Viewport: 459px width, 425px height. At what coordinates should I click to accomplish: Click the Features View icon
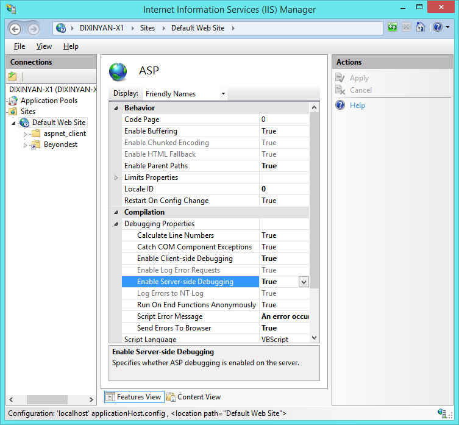click(x=110, y=396)
